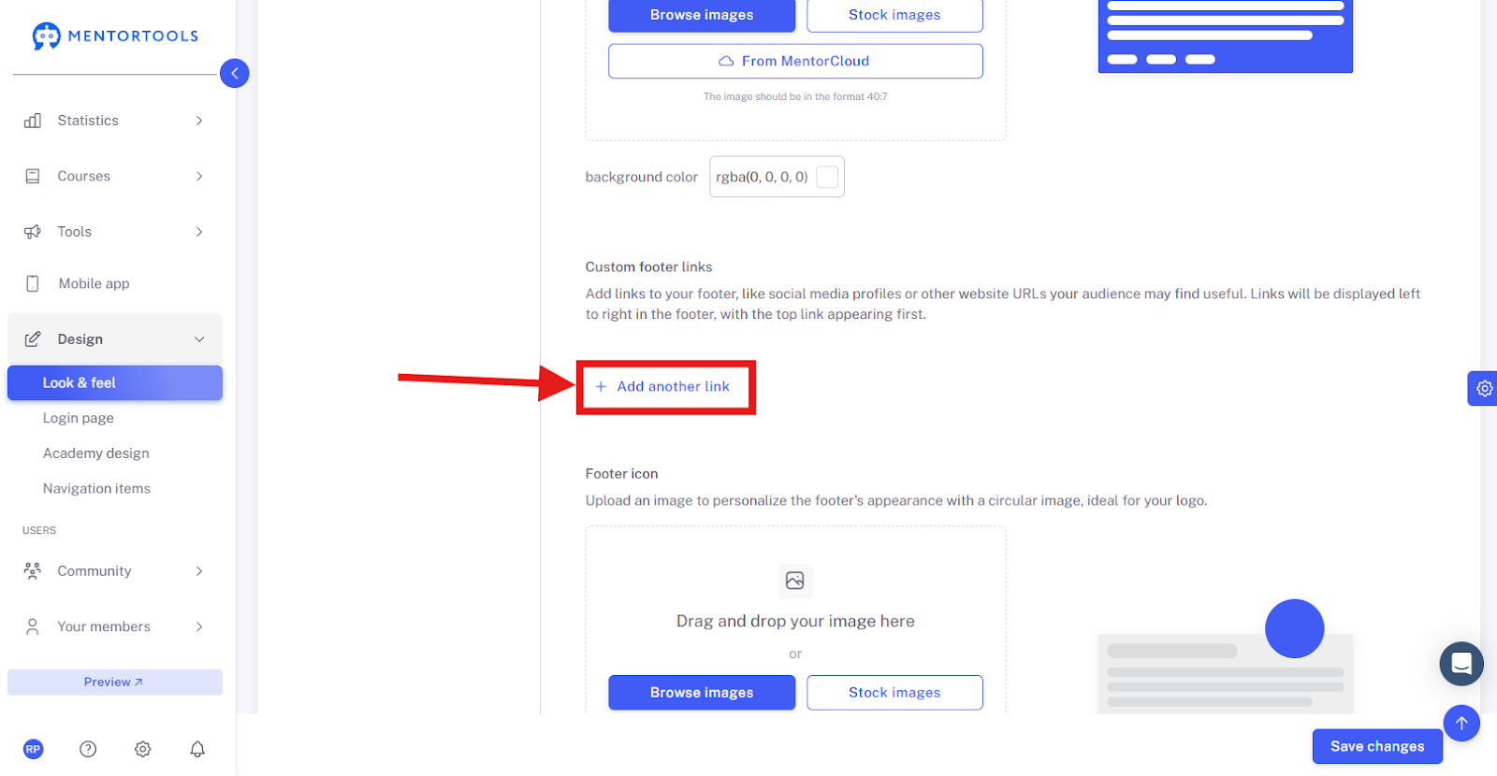Expand the Courses menu section

[114, 176]
